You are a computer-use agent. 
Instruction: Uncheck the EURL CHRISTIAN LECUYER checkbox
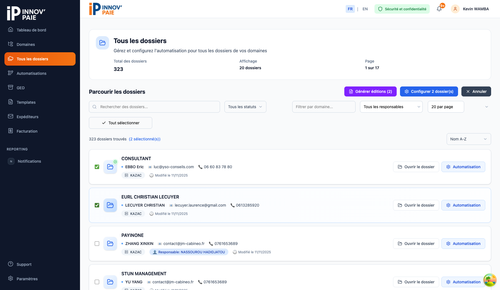(97, 205)
